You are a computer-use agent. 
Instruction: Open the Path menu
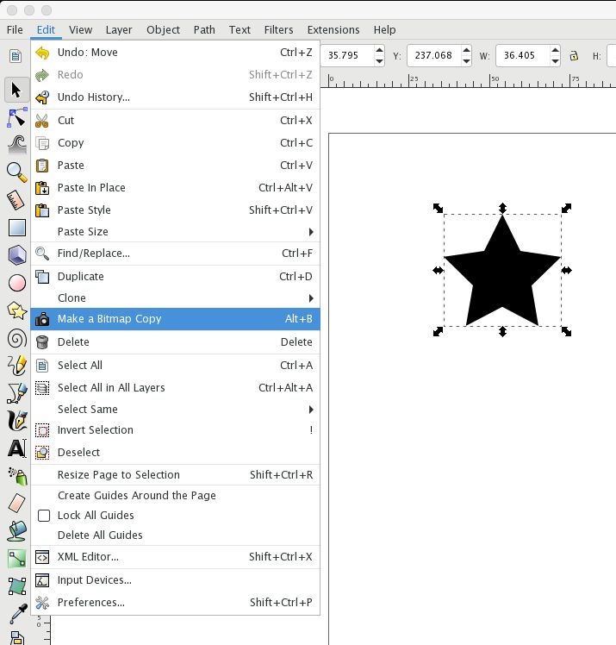tap(204, 29)
